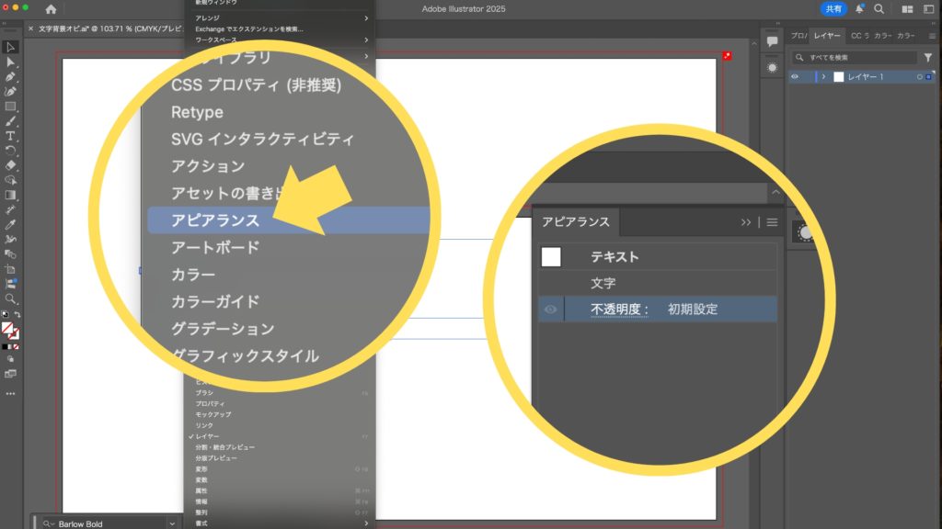Click the レイヤー 1 target circle
The image size is (942, 529).
click(x=919, y=77)
